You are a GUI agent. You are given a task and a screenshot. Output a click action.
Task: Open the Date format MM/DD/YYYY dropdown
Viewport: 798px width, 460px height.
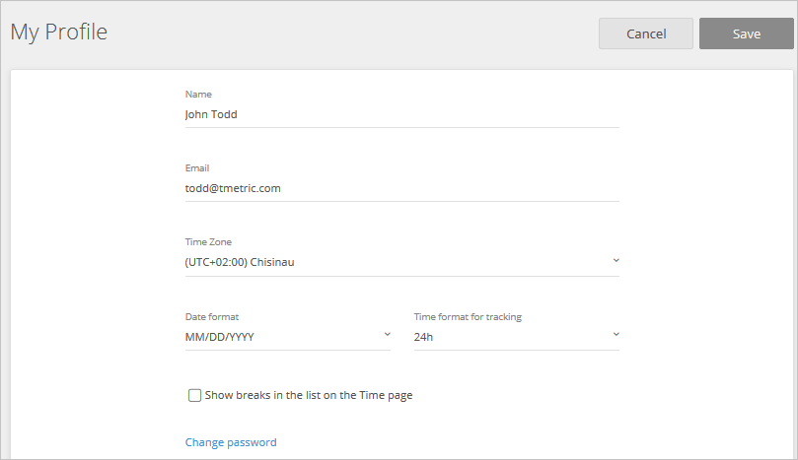point(288,337)
